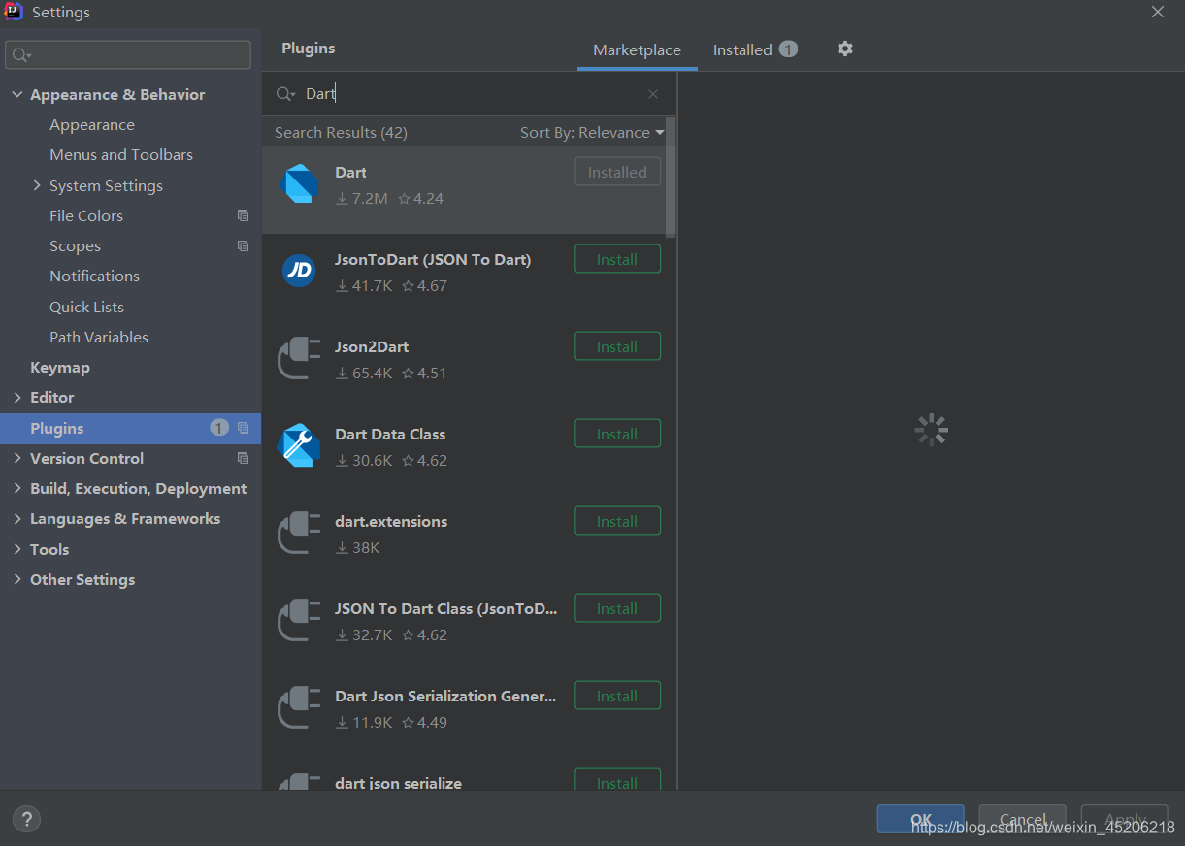Expand the Tools section
Screen dimensions: 1185x846
click(17, 549)
